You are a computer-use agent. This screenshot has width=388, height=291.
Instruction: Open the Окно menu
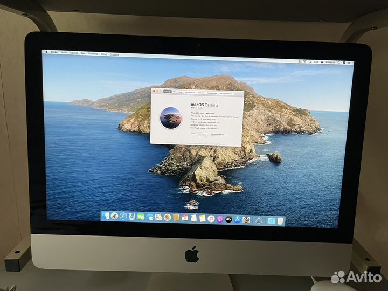[x=104, y=54]
